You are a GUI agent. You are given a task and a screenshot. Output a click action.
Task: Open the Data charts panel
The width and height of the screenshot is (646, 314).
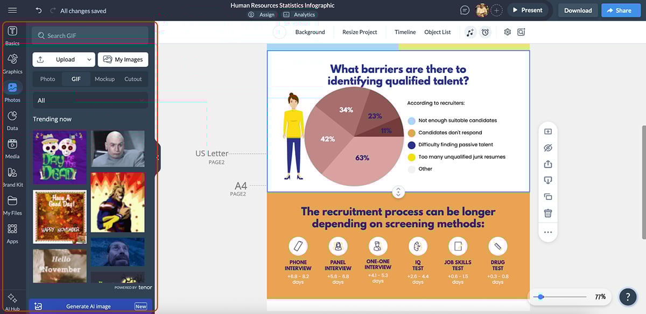(x=12, y=120)
